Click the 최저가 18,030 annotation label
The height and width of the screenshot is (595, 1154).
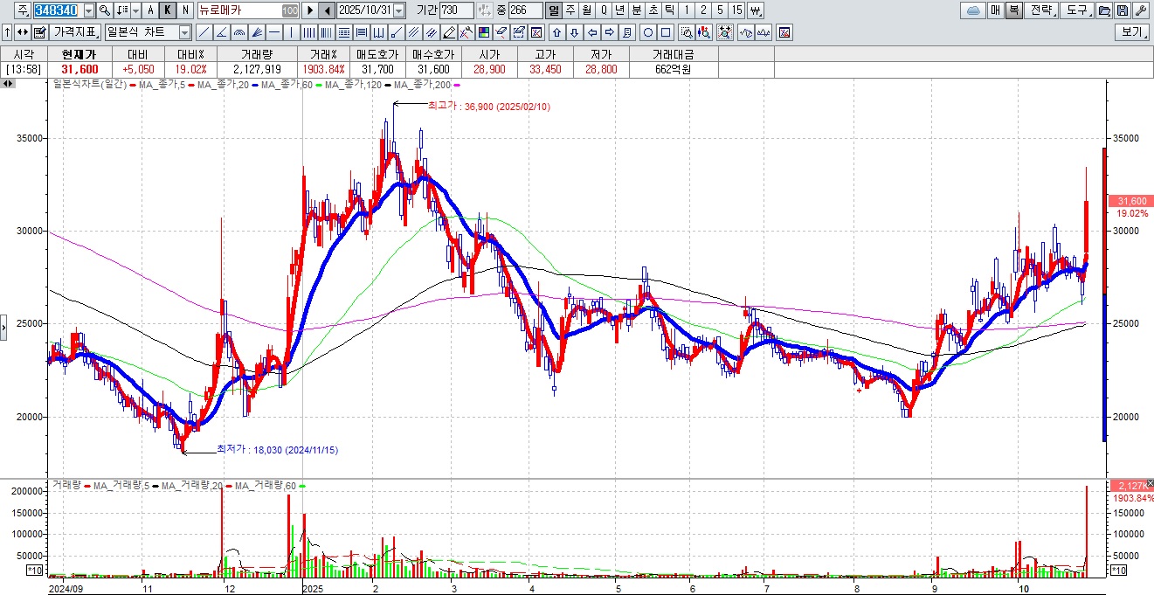click(277, 449)
